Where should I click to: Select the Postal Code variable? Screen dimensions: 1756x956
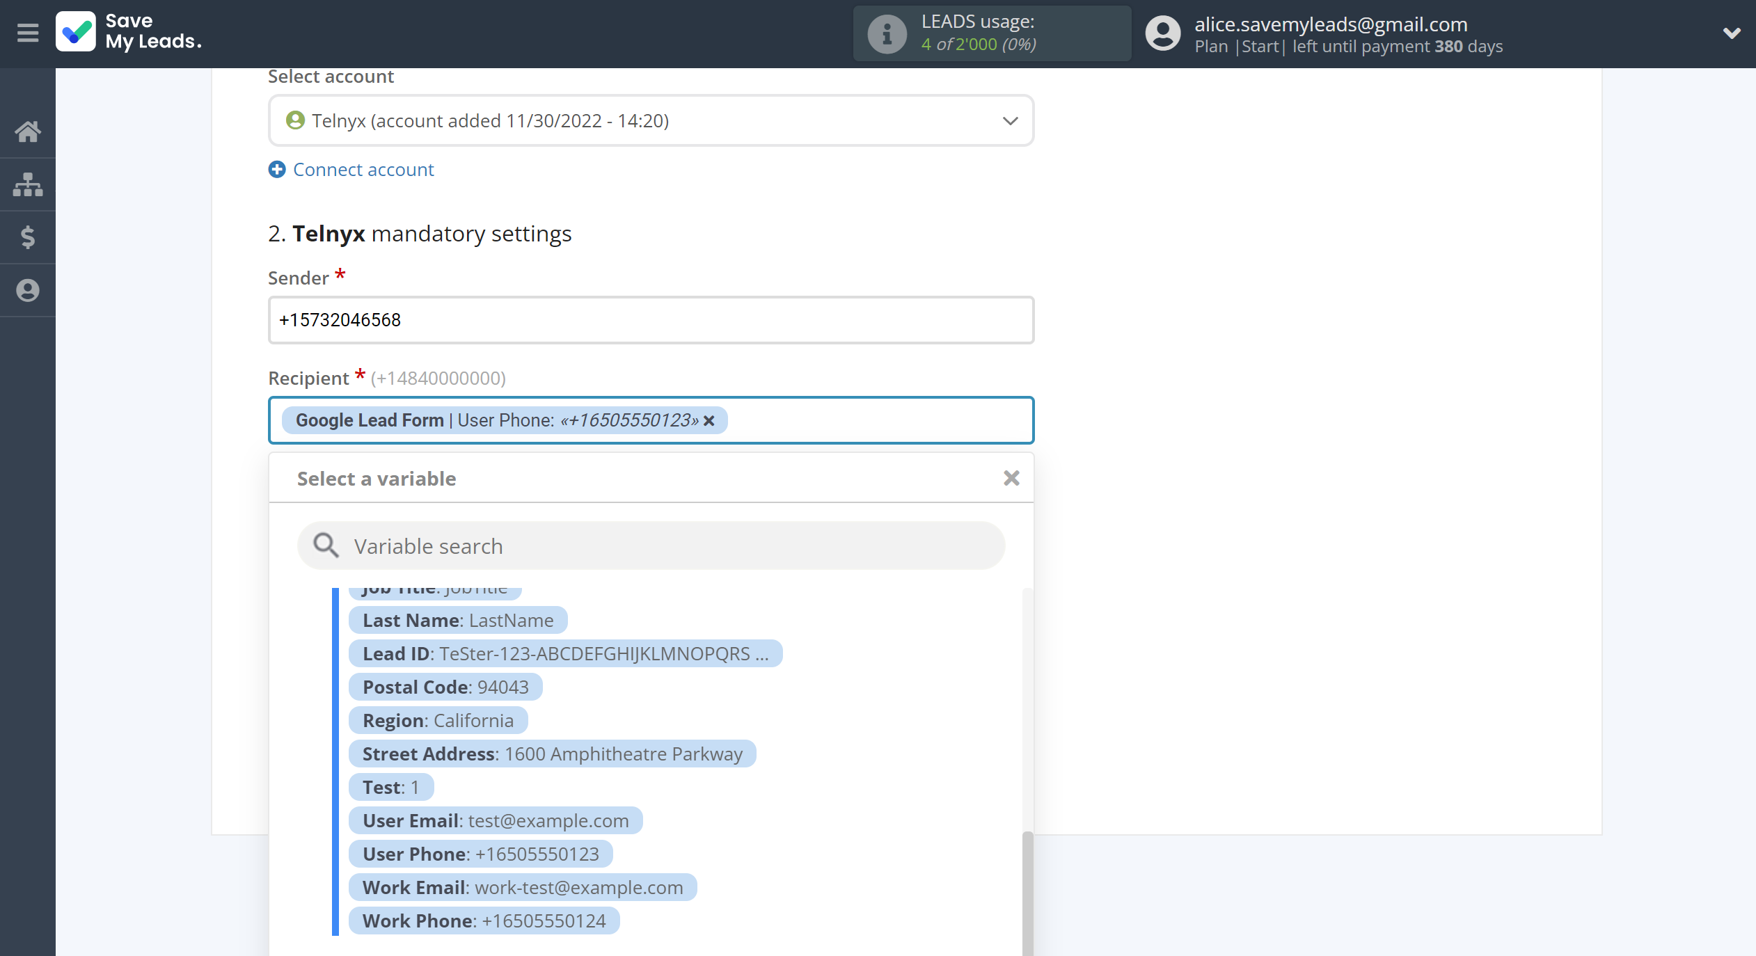[445, 687]
